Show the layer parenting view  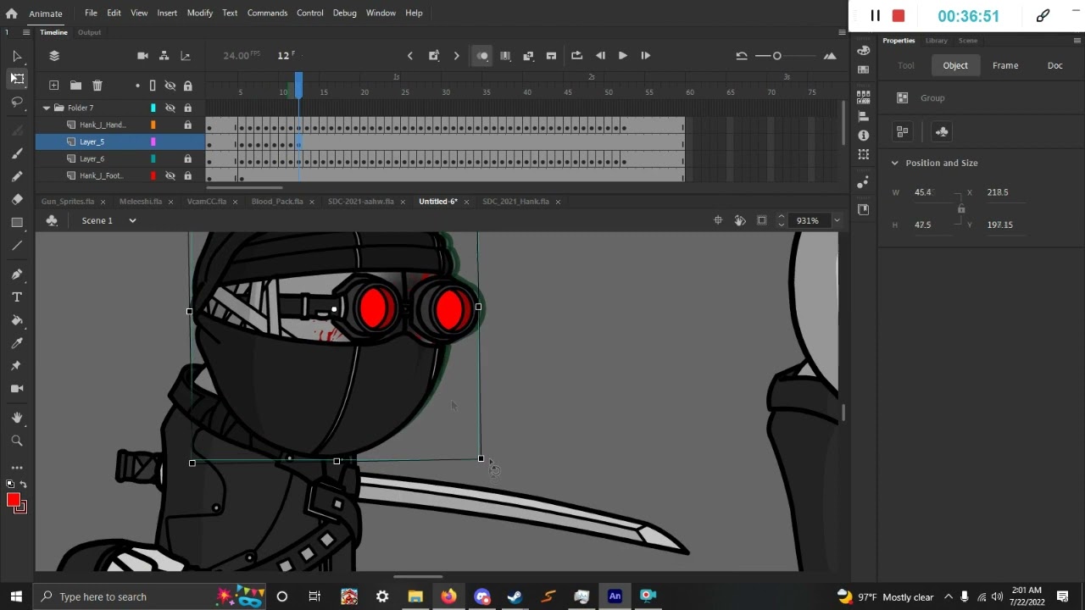coord(164,56)
